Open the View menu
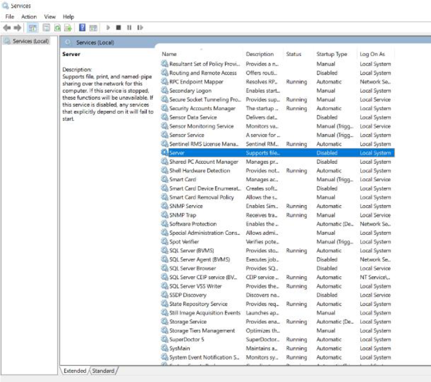 tap(50, 16)
